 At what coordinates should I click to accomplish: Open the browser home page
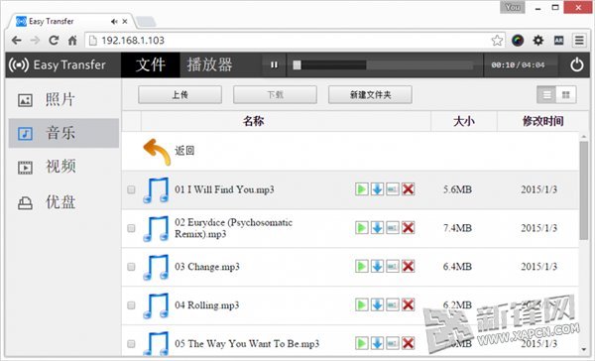coord(72,41)
